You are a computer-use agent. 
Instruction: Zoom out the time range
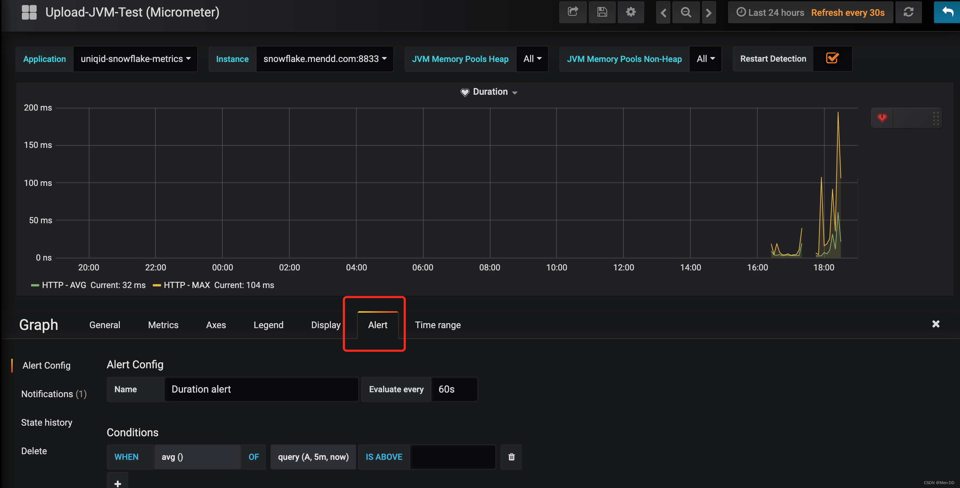coord(686,13)
